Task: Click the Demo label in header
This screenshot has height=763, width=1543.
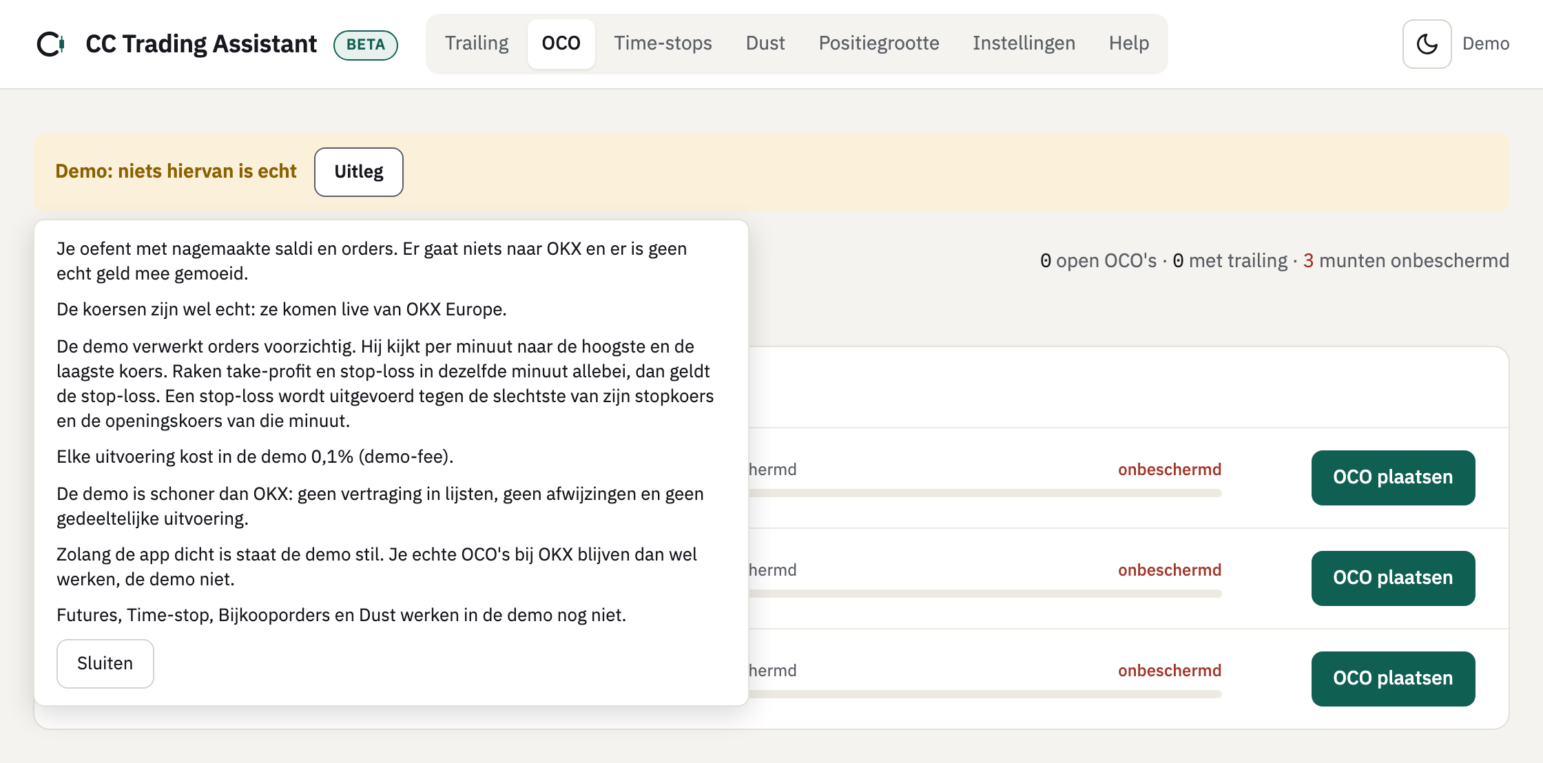Action: (x=1486, y=44)
